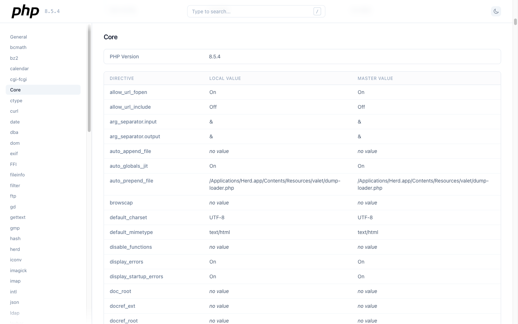Click json in the sidebar

click(14, 302)
